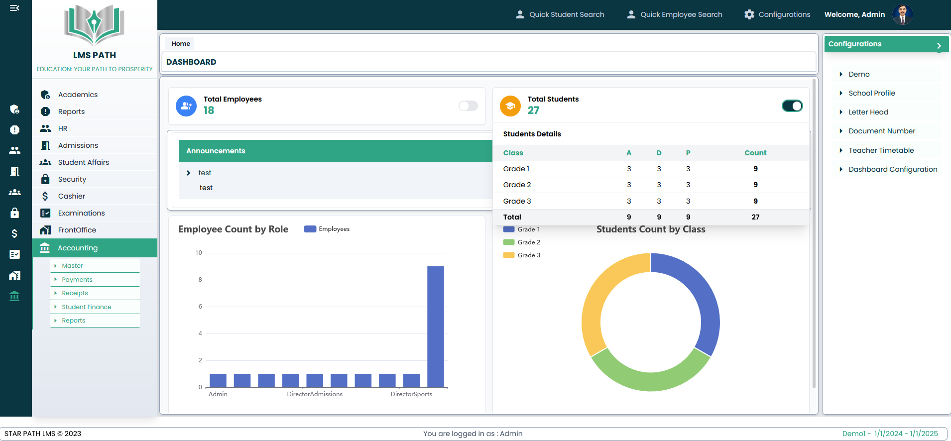Open Quick Employee Search

674,14
